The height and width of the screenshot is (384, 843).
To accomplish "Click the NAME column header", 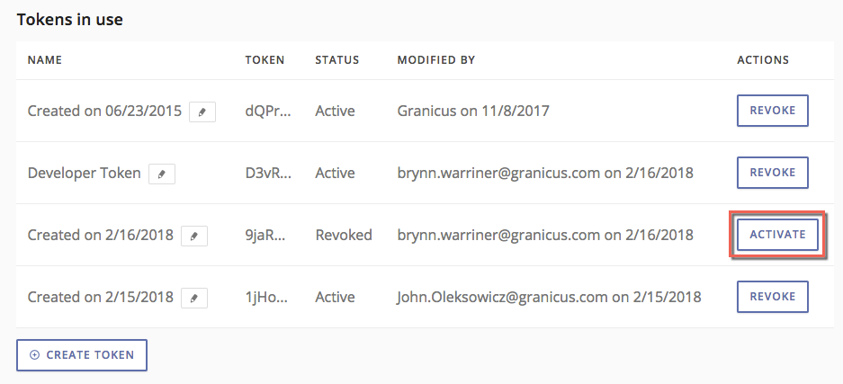I will point(45,60).
